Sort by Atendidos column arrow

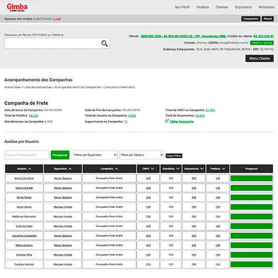pyautogui.click(x=178, y=168)
